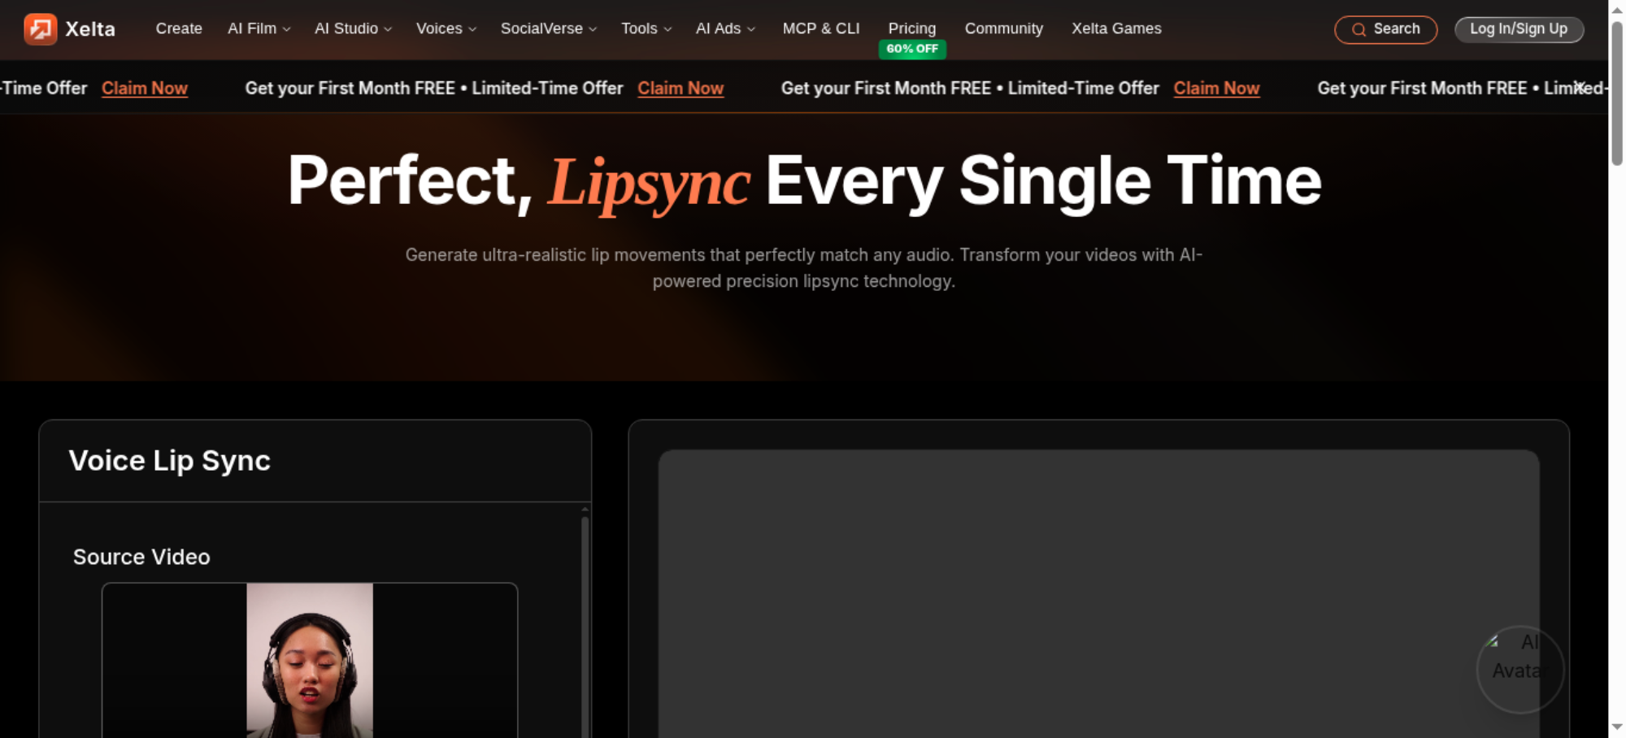This screenshot has height=738, width=1626.
Task: Click the "Source Video" label
Action: 141,557
